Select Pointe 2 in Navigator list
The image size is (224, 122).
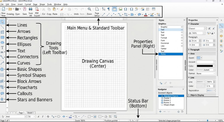pyautogui.click(x=167, y=100)
